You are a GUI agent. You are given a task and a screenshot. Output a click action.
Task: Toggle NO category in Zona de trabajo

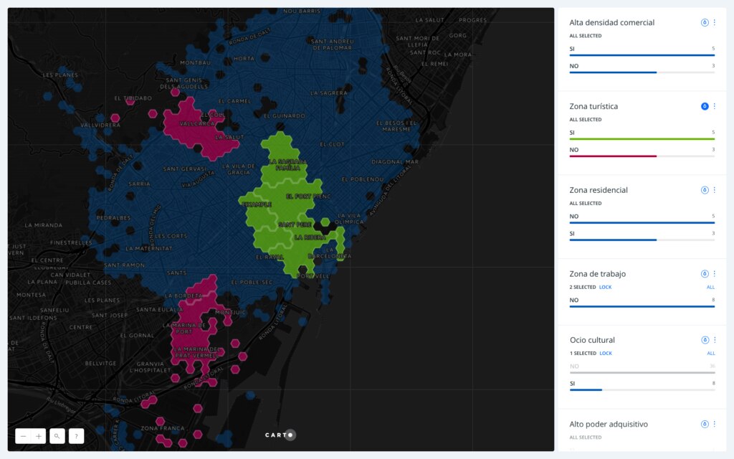pyautogui.click(x=642, y=303)
